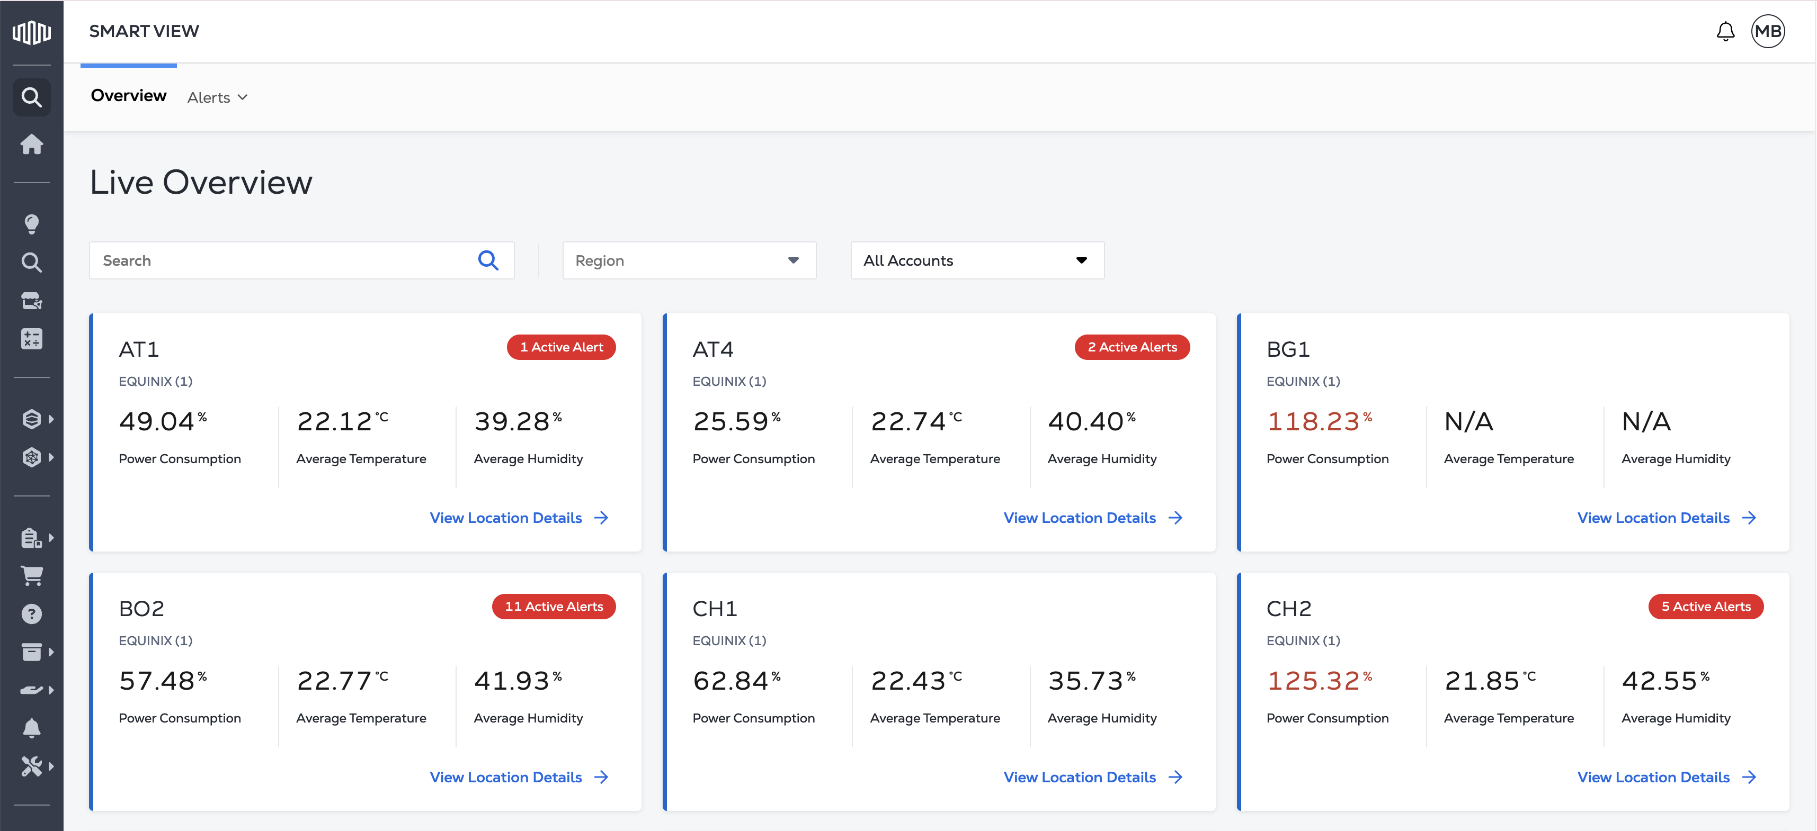Go to the home icon in the sidebar
Image resolution: width=1817 pixels, height=831 pixels.
32,144
